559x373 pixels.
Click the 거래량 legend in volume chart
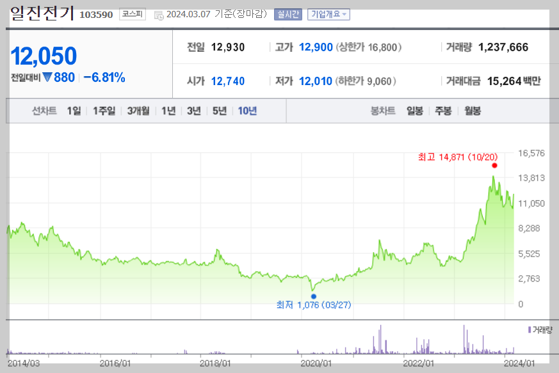point(540,330)
